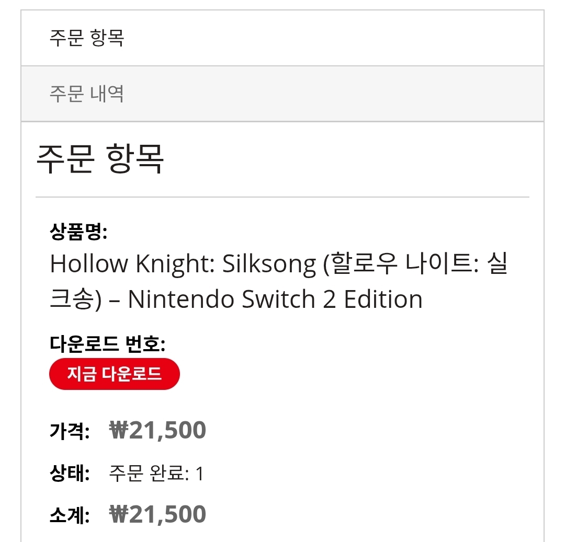Viewport: 565px width, 542px height.
Task: Click the 상품명 field label
Action: click(x=78, y=232)
